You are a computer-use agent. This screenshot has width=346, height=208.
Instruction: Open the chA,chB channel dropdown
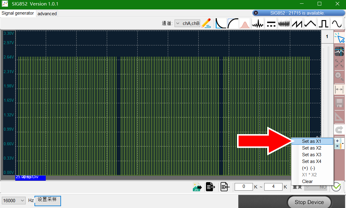[187, 23]
